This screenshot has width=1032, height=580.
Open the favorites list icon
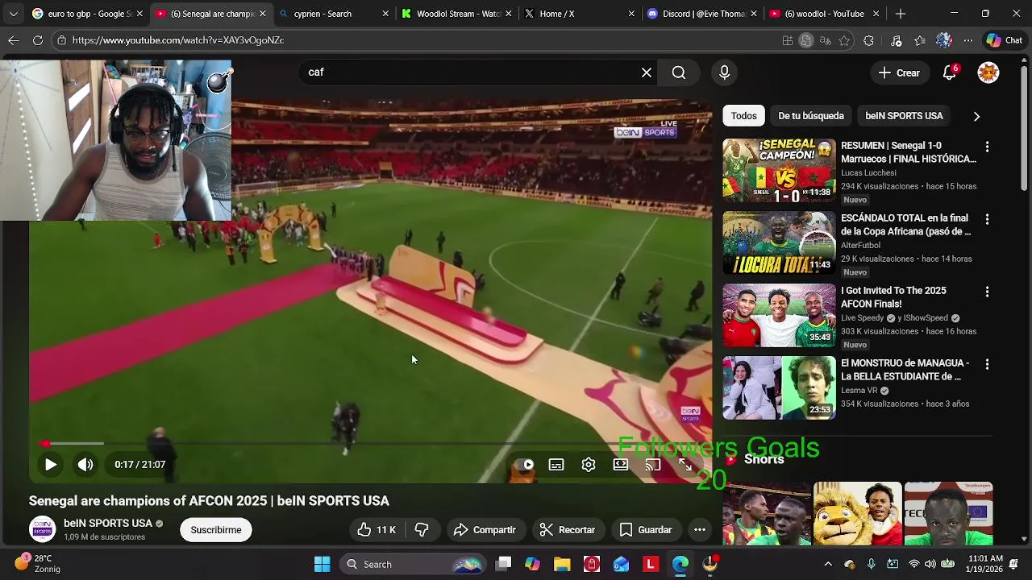pos(920,40)
